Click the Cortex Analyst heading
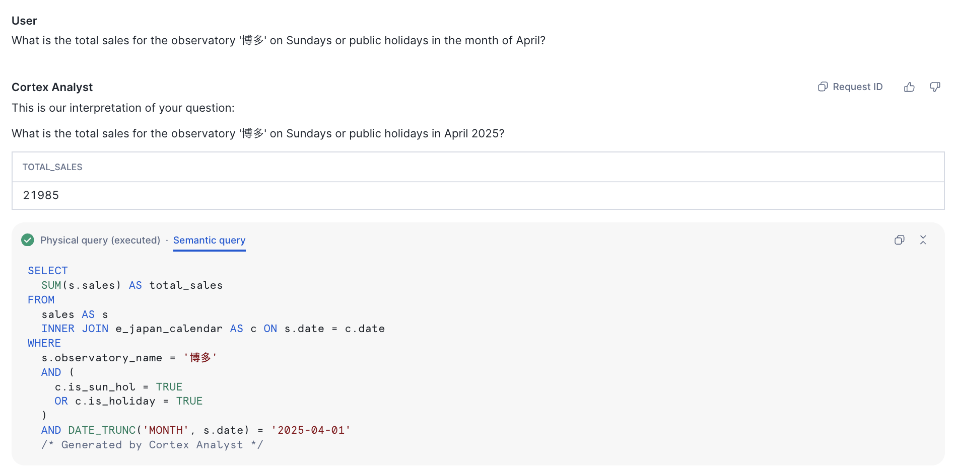This screenshot has height=476, width=955. point(52,87)
